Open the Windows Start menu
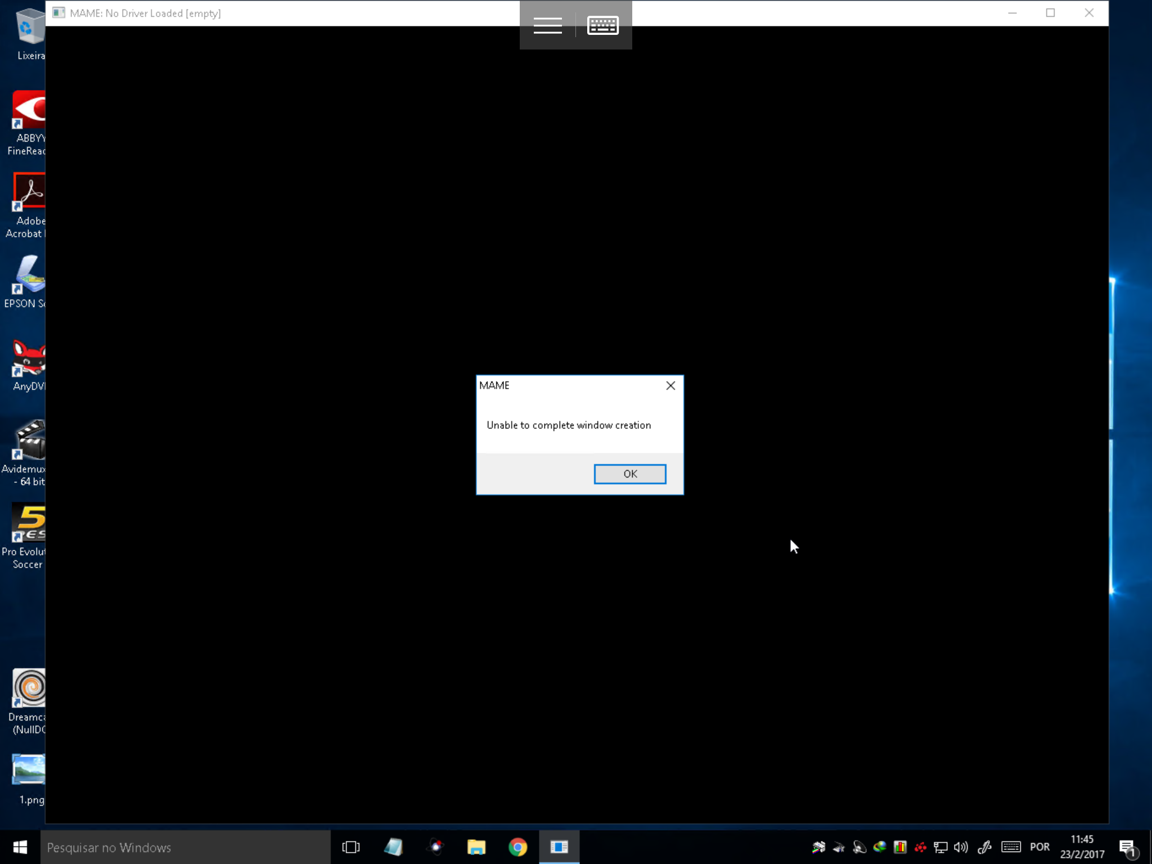This screenshot has height=864, width=1152. click(20, 847)
